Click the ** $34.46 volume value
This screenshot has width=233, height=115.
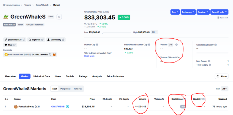click(141, 107)
